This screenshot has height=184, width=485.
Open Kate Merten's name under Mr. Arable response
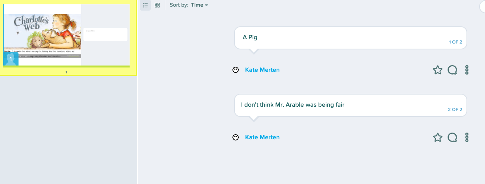(x=262, y=137)
